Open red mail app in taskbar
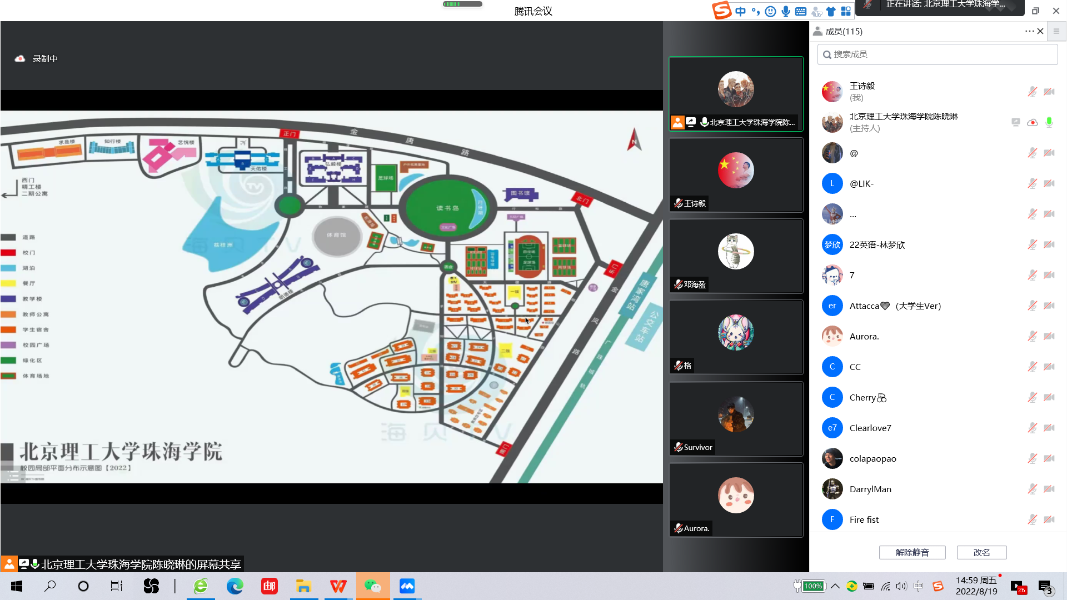Screen dimensions: 1067x600 tap(269, 586)
